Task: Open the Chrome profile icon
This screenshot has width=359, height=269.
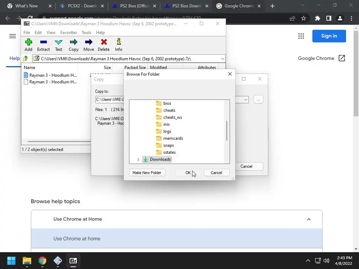Action: 340,18
